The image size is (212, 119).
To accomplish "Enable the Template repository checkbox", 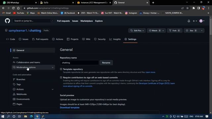I will click(61, 69).
